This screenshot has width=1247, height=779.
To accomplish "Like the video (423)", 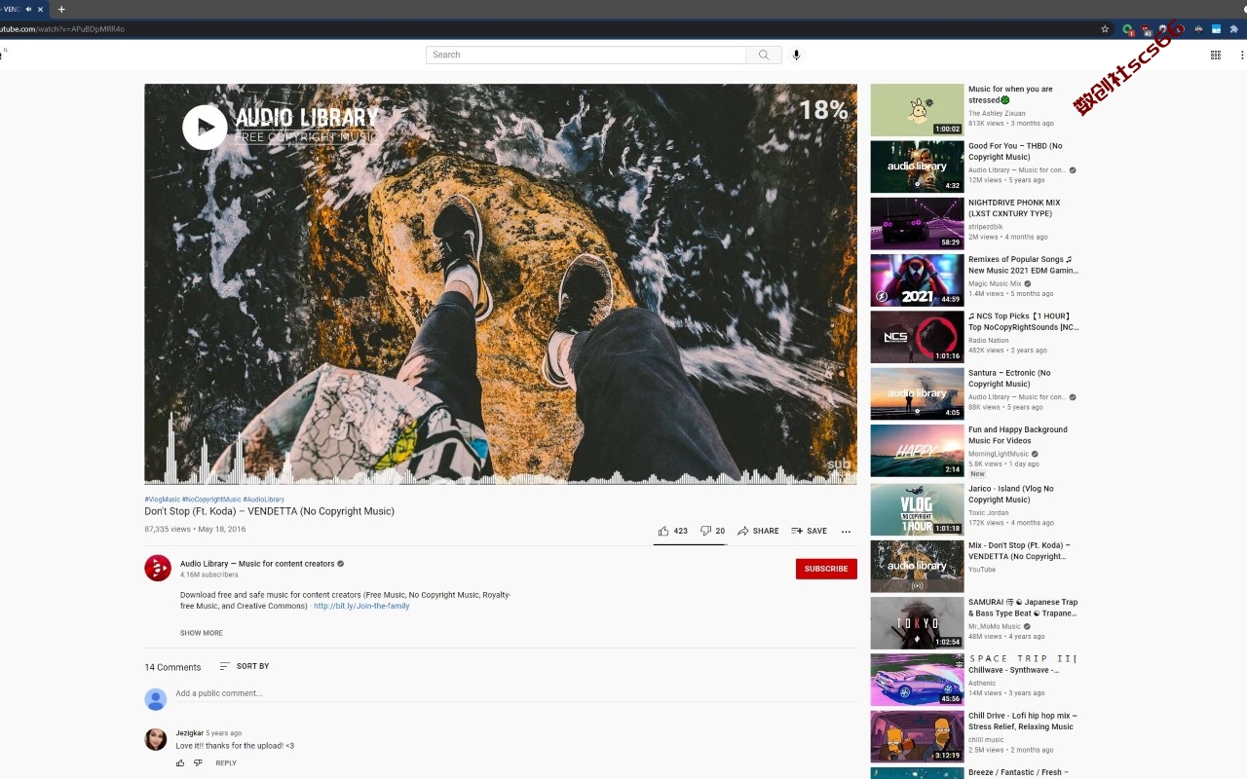I will [673, 531].
